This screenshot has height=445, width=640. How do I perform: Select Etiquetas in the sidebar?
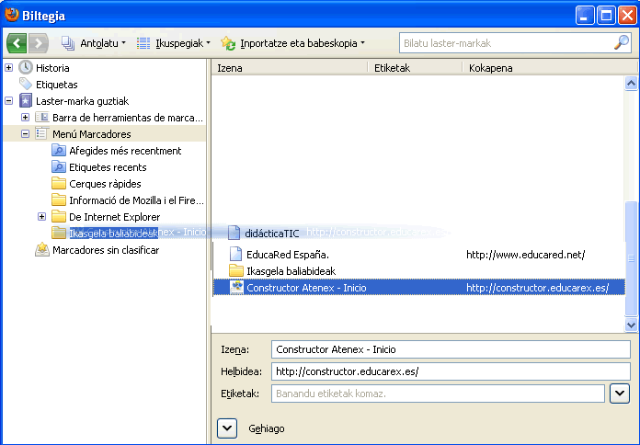pyautogui.click(x=57, y=85)
